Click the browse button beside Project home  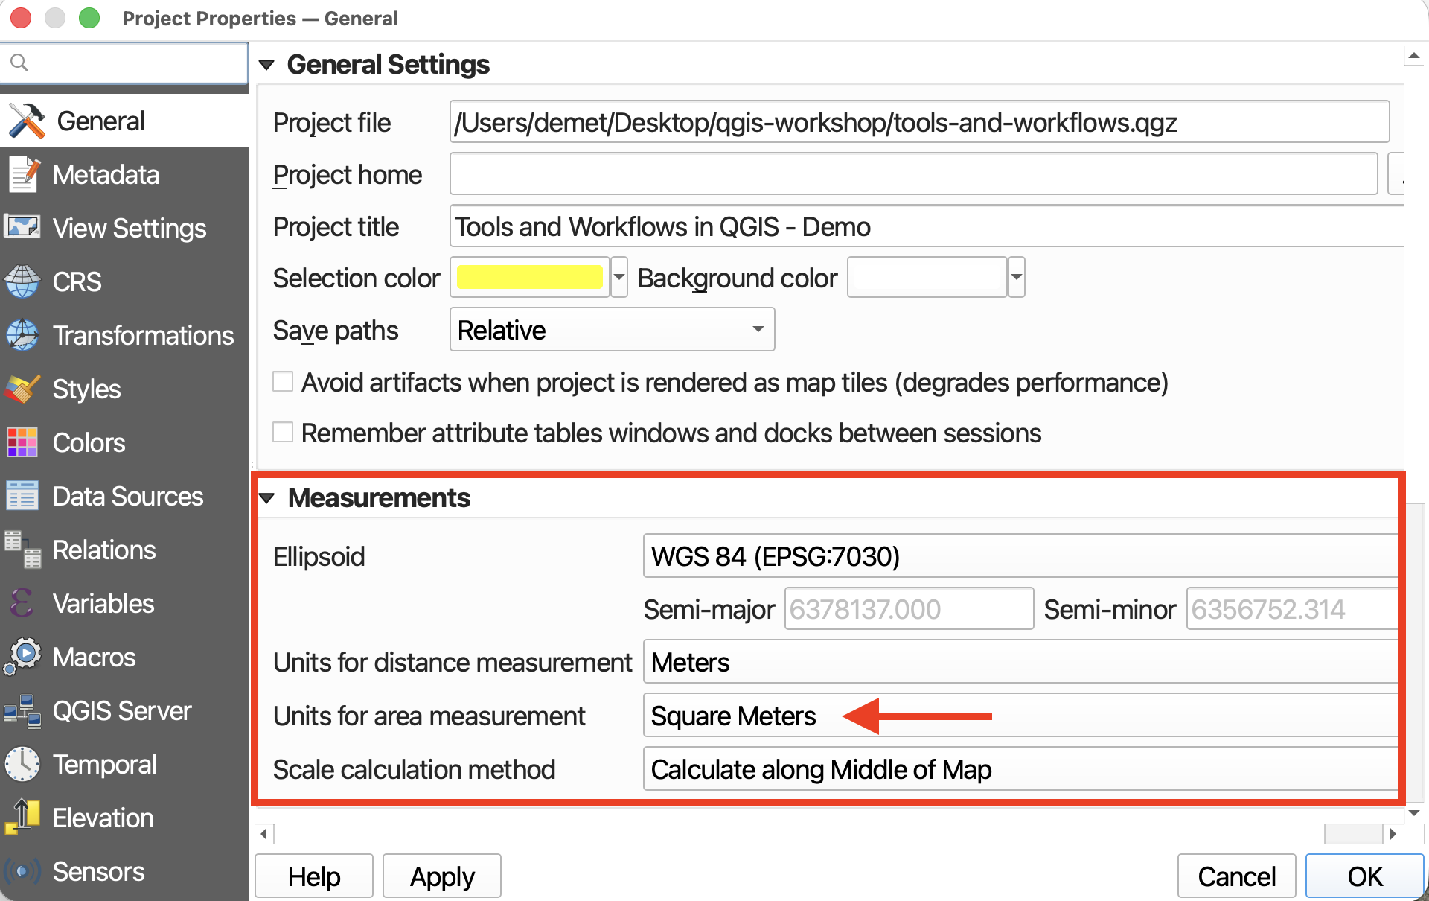pyautogui.click(x=1396, y=174)
